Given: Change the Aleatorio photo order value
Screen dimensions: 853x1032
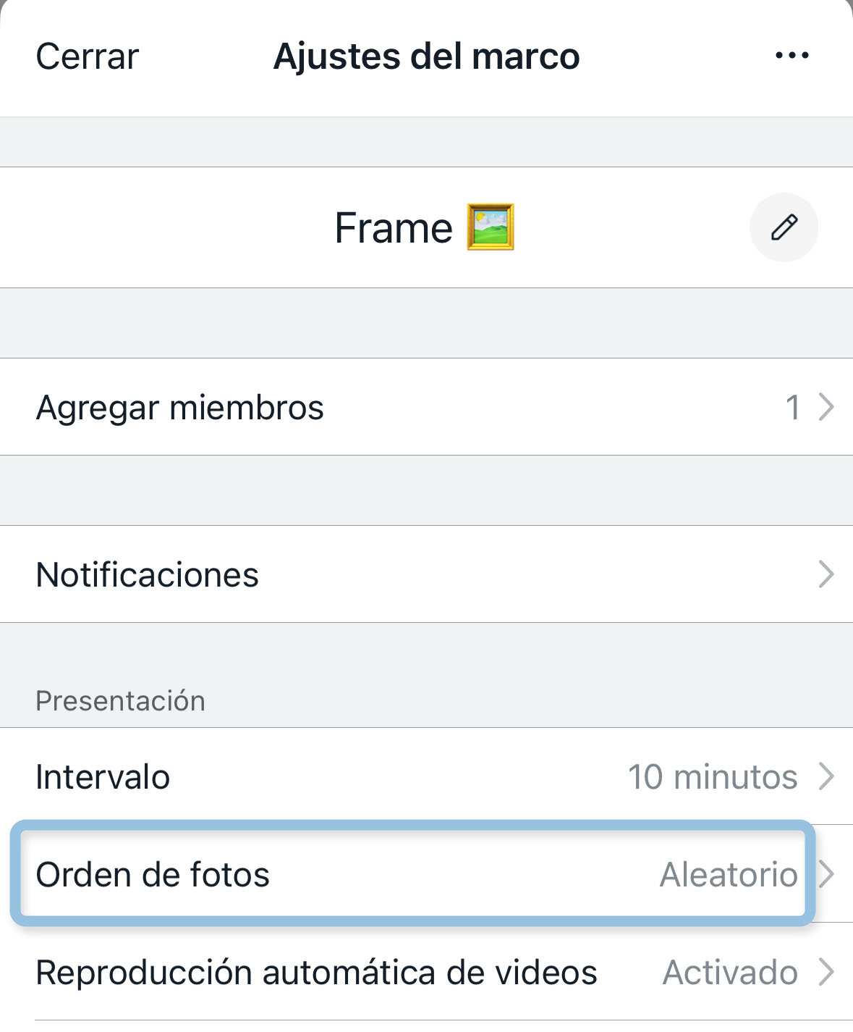Looking at the screenshot, I should [728, 874].
